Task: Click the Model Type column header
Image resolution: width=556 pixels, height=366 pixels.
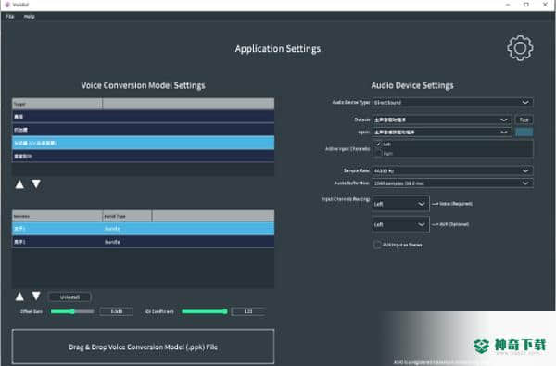Action: click(127, 216)
